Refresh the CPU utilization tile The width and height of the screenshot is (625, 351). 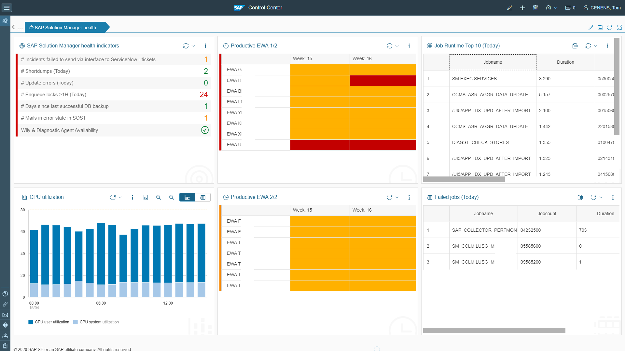[113, 197]
